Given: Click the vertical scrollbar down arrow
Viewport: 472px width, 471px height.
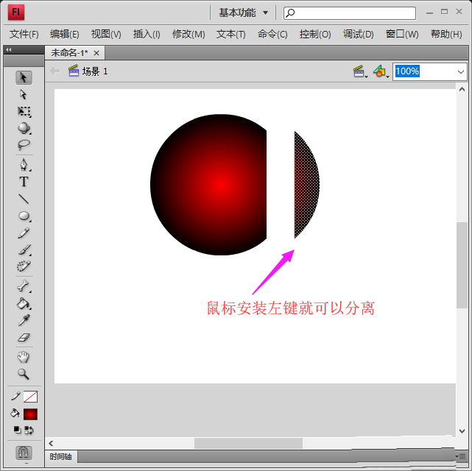Looking at the screenshot, I should click(462, 431).
